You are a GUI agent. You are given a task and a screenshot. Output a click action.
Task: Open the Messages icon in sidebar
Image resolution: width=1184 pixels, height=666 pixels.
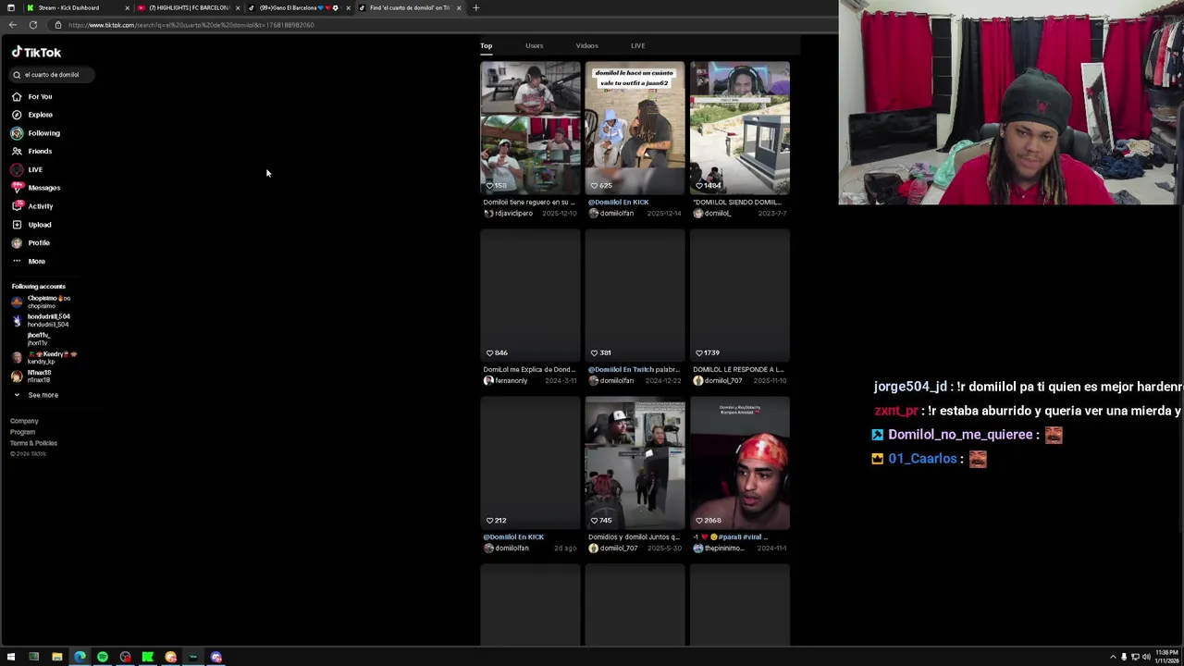(x=17, y=188)
